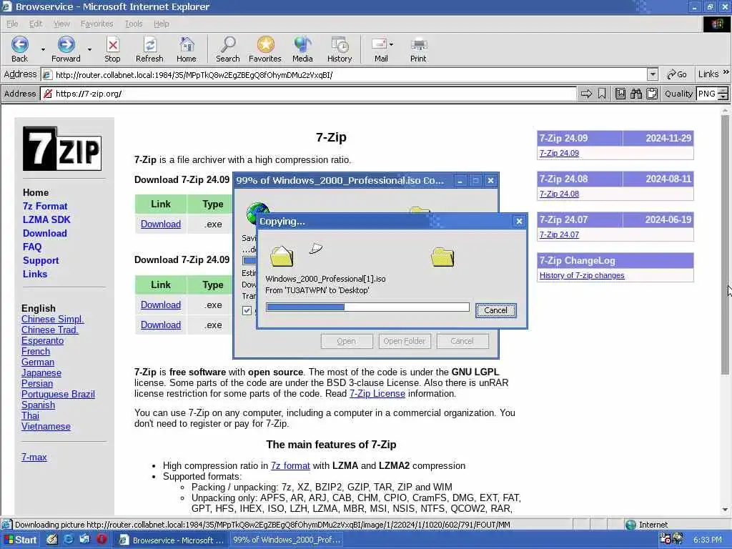Click the Windows flag throbber icon

tap(716, 24)
